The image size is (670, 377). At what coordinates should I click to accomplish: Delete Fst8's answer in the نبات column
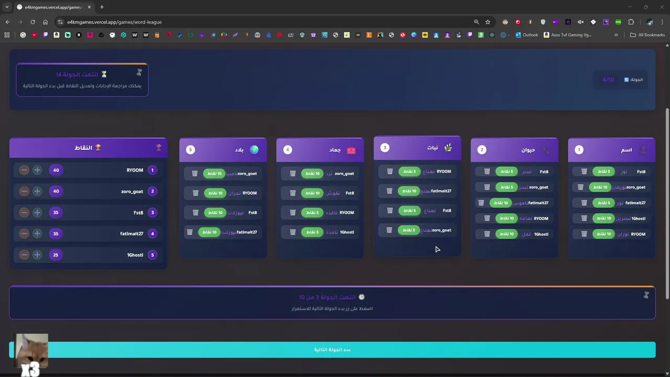(389, 210)
